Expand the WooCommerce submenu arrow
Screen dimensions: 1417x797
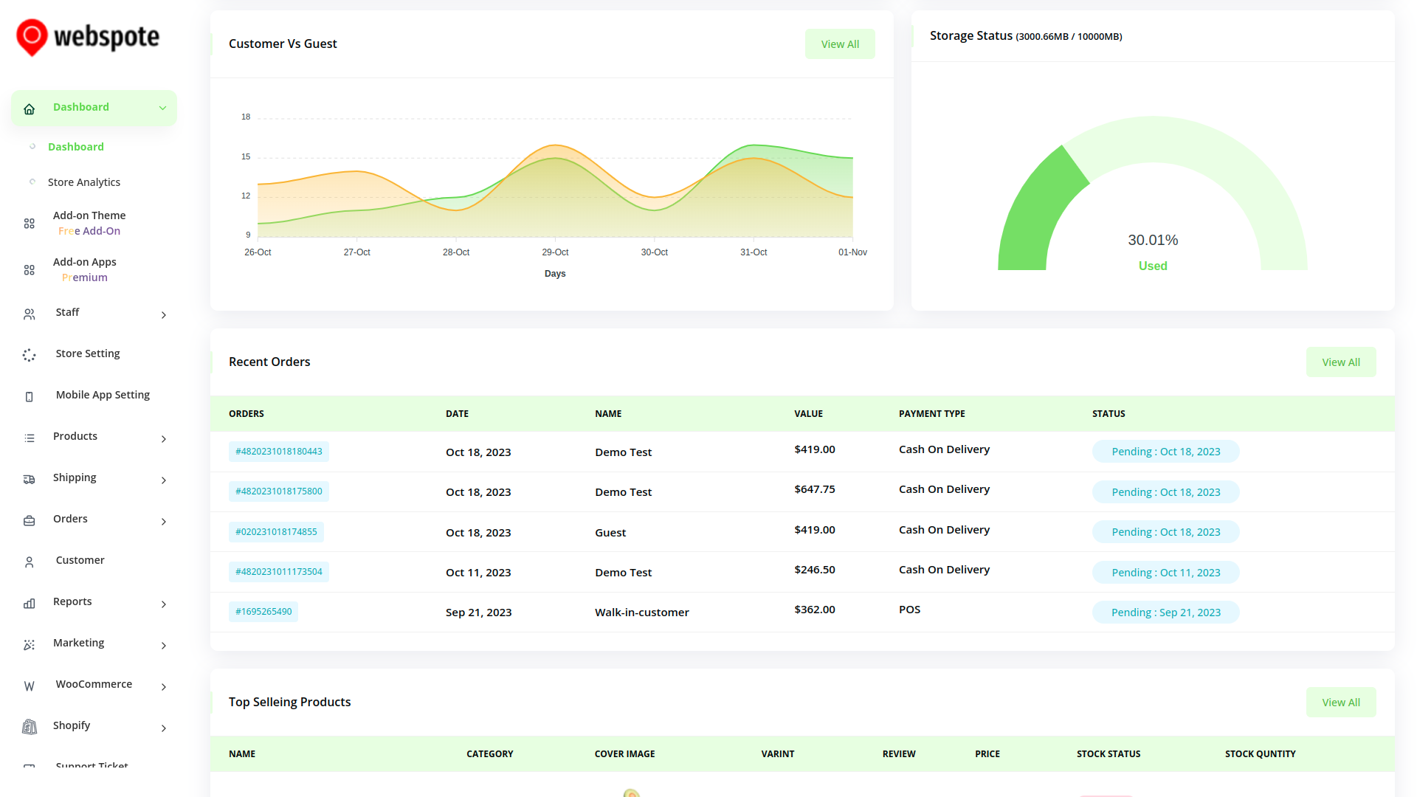[163, 687]
